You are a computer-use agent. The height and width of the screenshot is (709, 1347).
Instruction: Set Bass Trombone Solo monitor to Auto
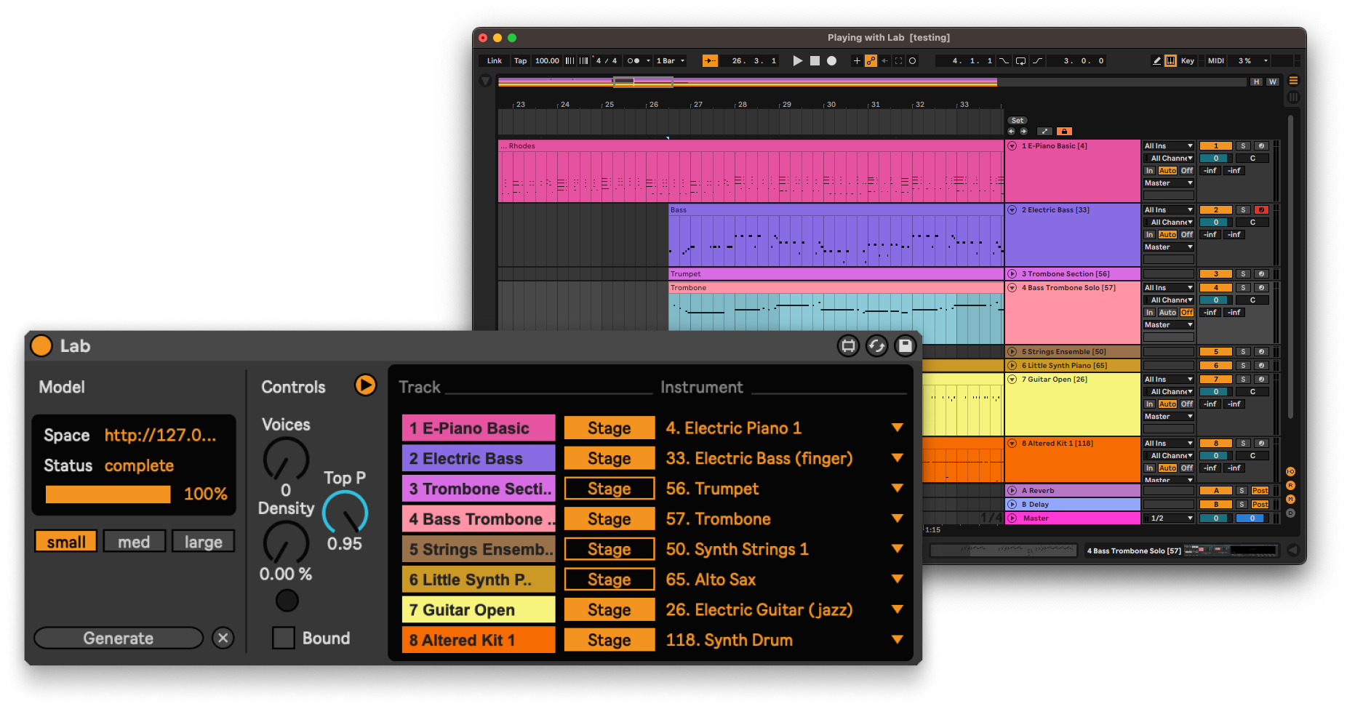(x=1167, y=313)
